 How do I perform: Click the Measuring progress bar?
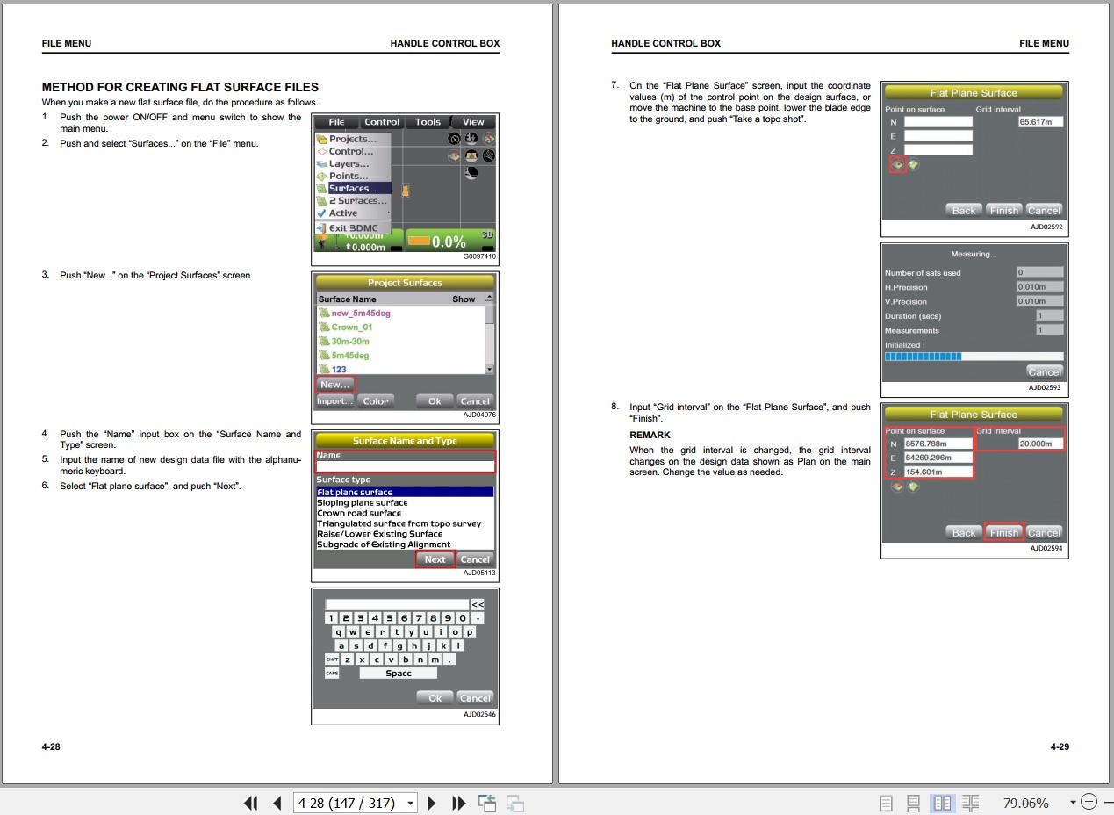click(x=974, y=357)
